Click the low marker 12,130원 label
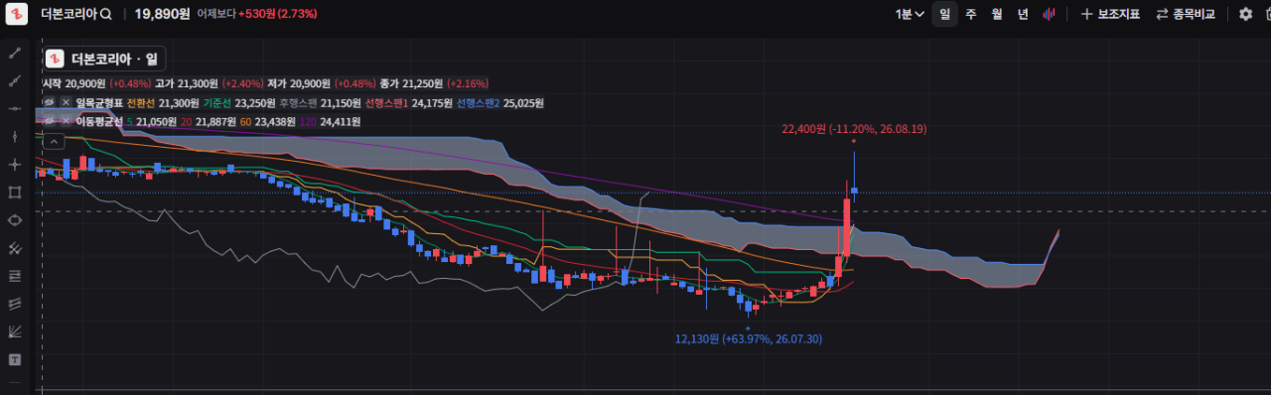Image resolution: width=1271 pixels, height=395 pixels. (749, 338)
